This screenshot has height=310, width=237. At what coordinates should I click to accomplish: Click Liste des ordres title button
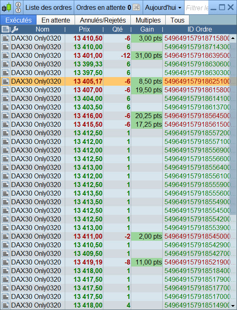coord(48,7)
